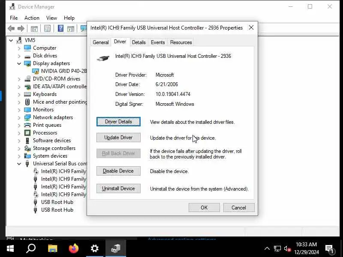Show hidden tray icons chevron
343x257 pixels.
click(267, 248)
